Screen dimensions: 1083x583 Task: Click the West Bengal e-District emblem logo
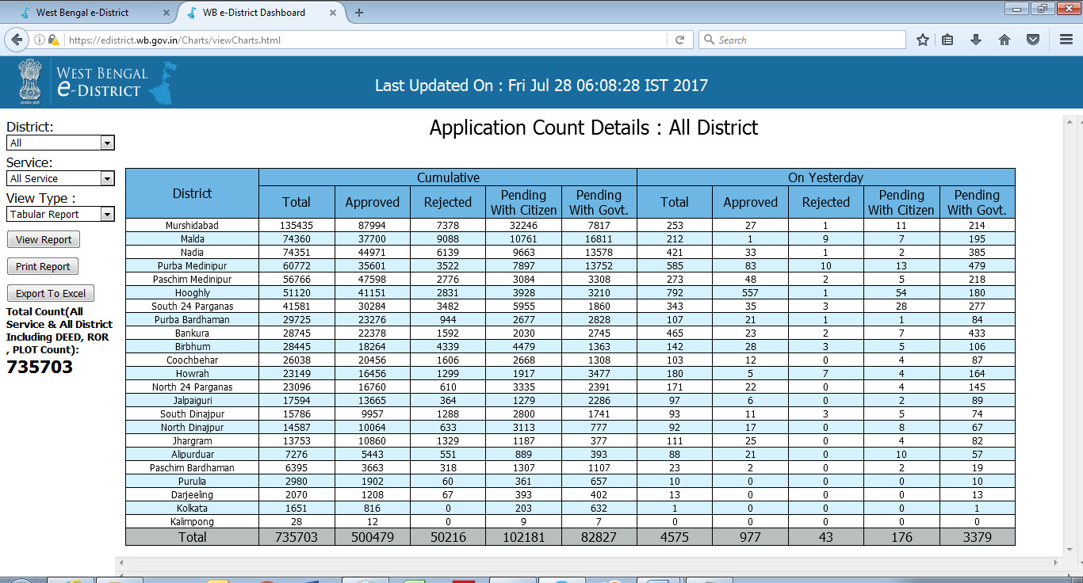(x=30, y=82)
